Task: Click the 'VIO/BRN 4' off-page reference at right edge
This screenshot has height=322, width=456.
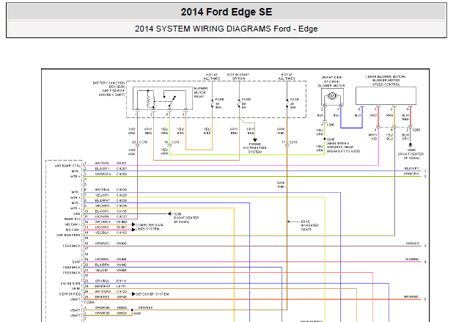Action: pyautogui.click(x=416, y=260)
